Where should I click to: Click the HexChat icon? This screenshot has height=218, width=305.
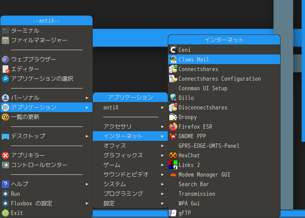pyautogui.click(x=173, y=155)
